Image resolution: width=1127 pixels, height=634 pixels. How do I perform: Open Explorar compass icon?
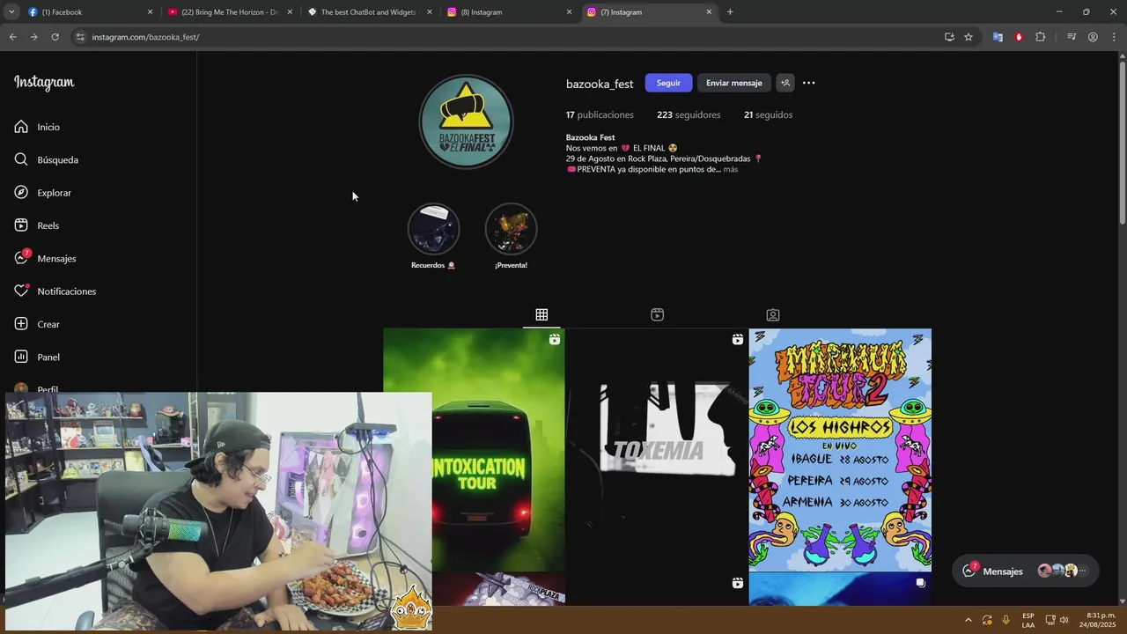21,193
